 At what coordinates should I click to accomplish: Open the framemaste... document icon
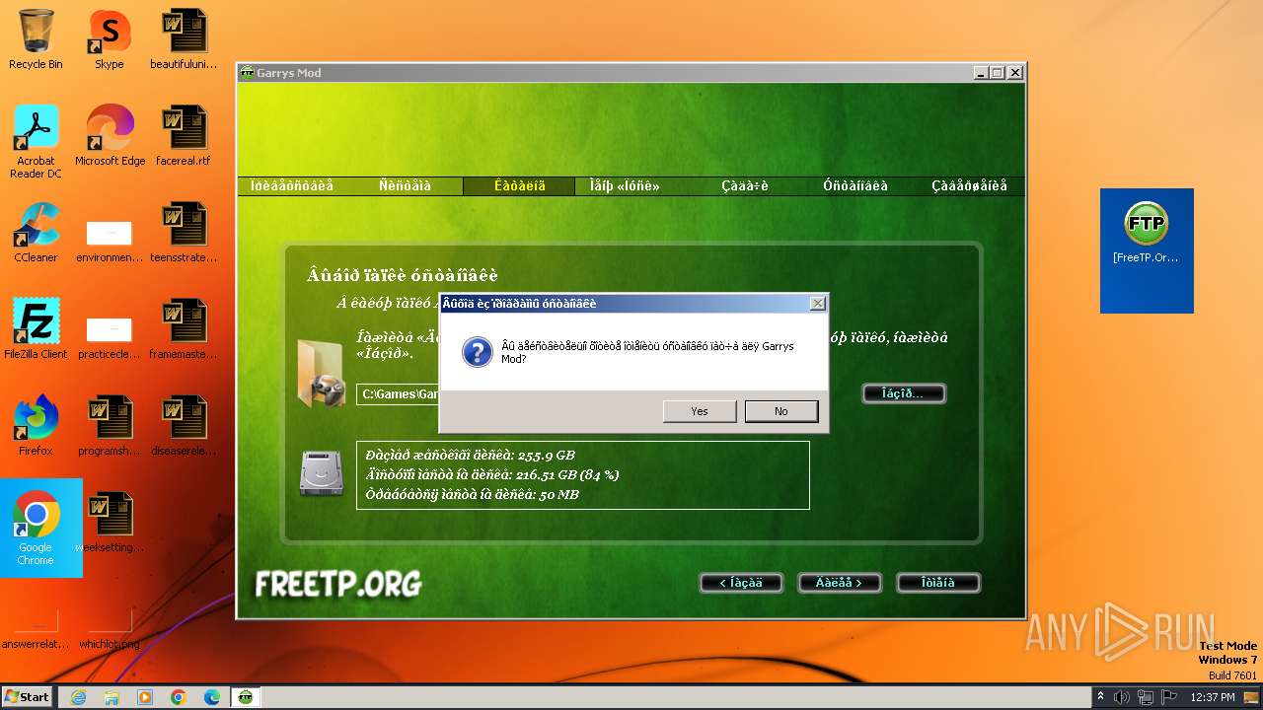tap(184, 329)
